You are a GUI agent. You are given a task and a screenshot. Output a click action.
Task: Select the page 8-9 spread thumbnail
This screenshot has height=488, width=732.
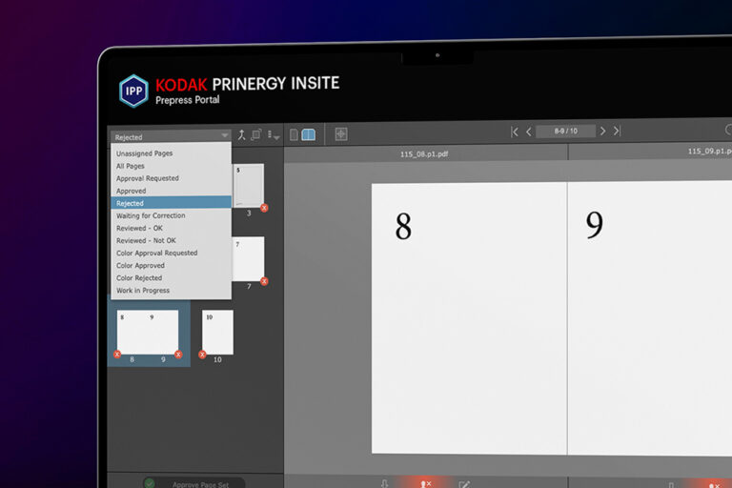(x=148, y=332)
